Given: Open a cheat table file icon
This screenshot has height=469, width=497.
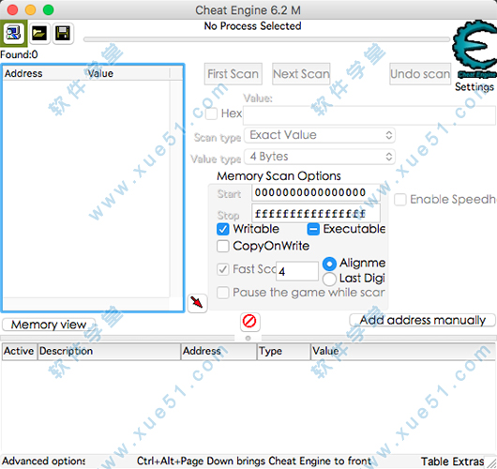Looking at the screenshot, I should point(39,33).
